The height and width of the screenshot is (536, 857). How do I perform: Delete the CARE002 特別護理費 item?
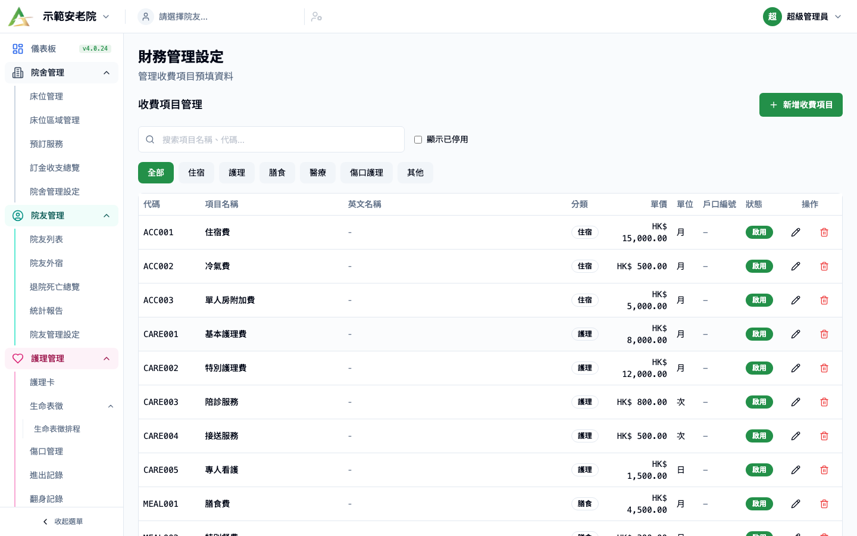824,368
